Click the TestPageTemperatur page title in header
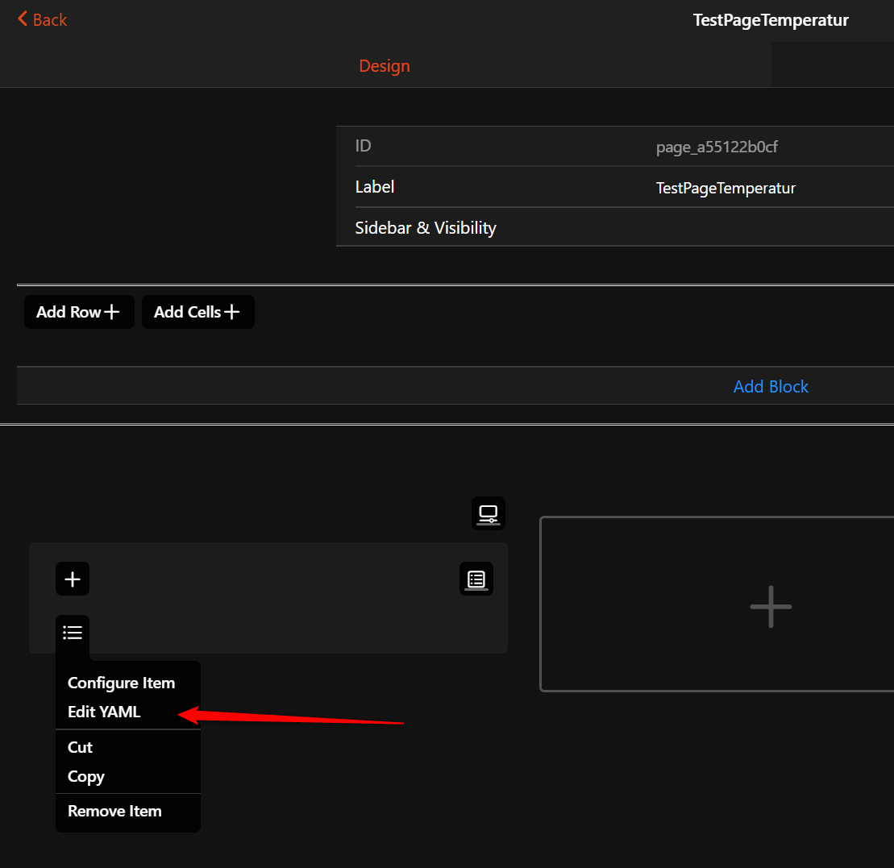The width and height of the screenshot is (894, 868). [771, 20]
